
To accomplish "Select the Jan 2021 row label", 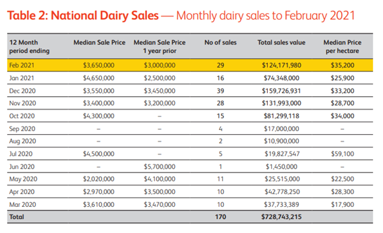I will tap(22, 78).
